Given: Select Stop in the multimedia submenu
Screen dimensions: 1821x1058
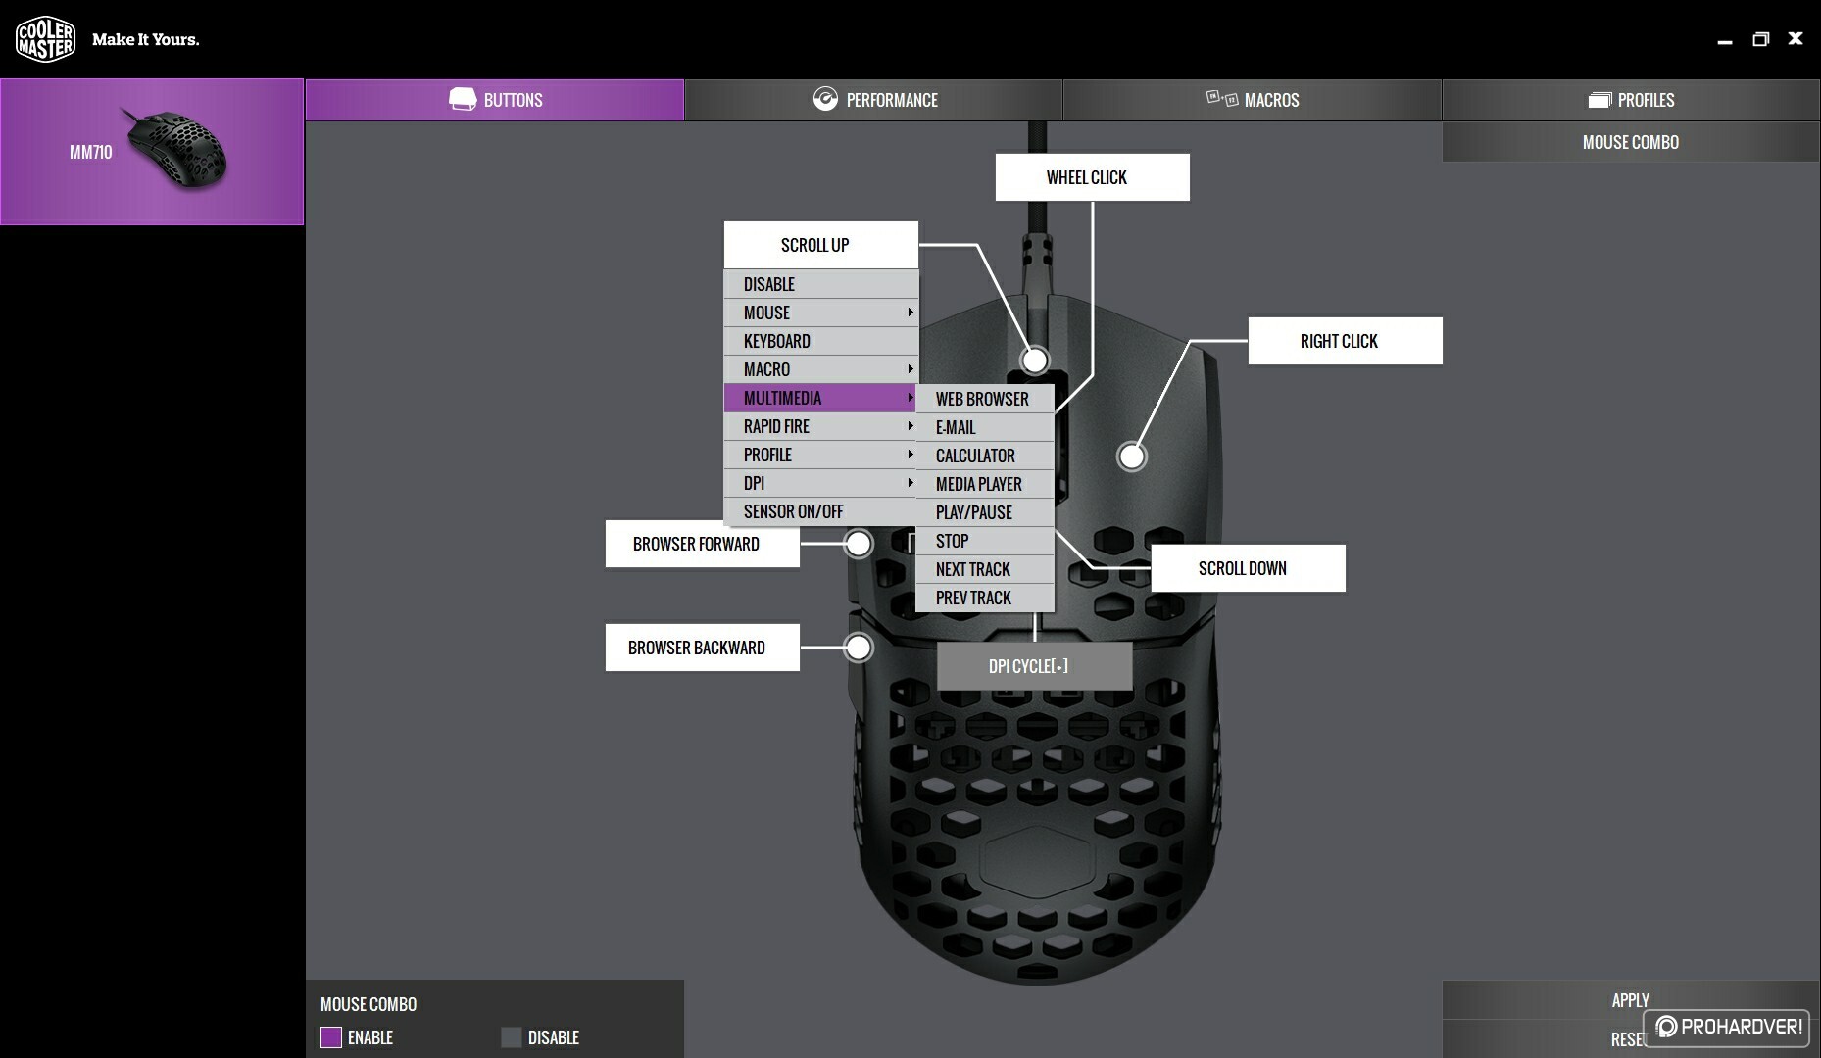Looking at the screenshot, I should coord(985,541).
